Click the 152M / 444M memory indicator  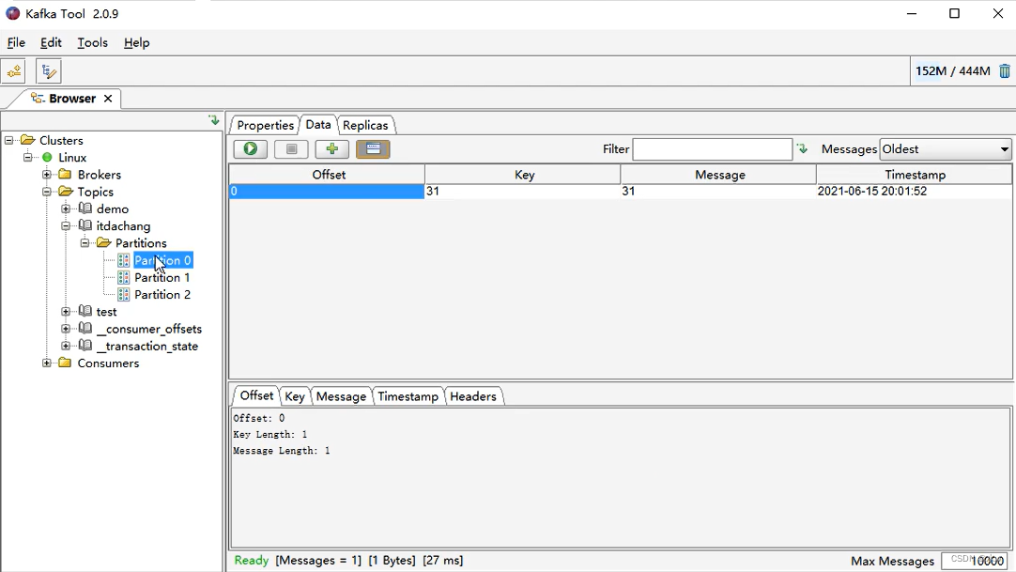coord(952,71)
